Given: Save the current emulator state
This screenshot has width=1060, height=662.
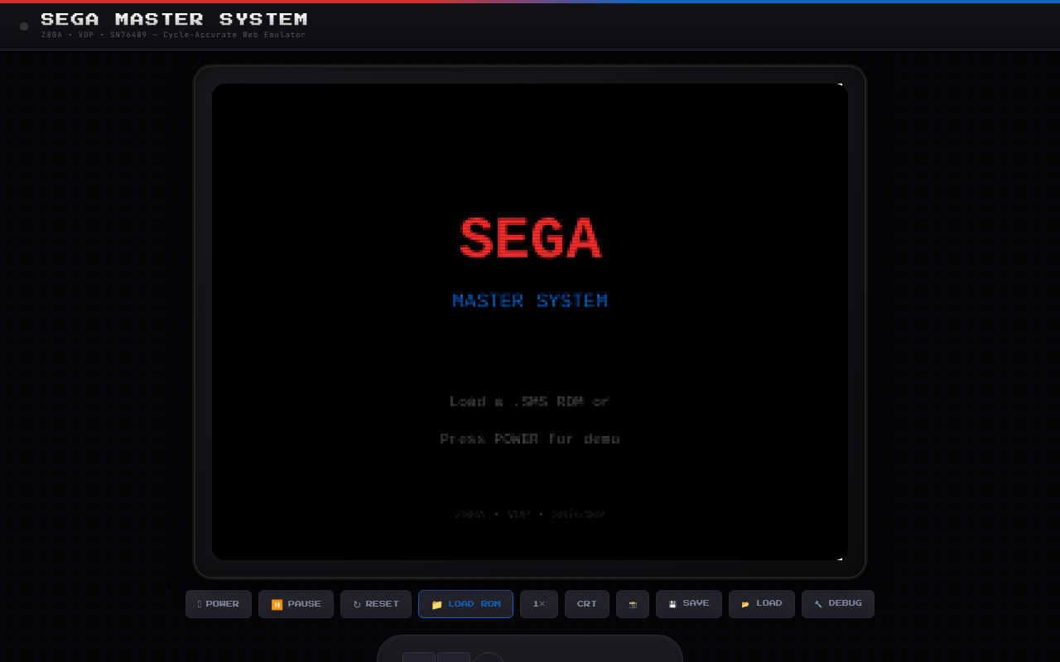Looking at the screenshot, I should [x=689, y=603].
